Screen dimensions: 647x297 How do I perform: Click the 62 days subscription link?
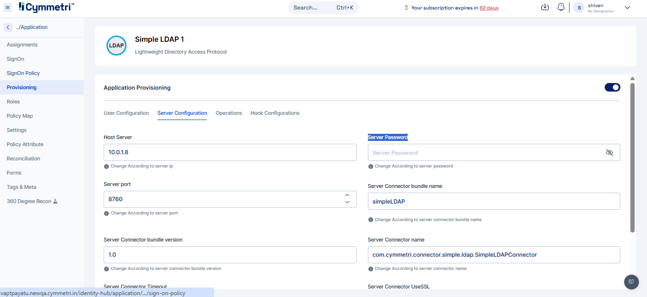click(x=489, y=8)
